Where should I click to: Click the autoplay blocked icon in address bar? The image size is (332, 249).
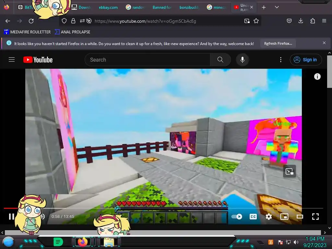click(x=89, y=21)
